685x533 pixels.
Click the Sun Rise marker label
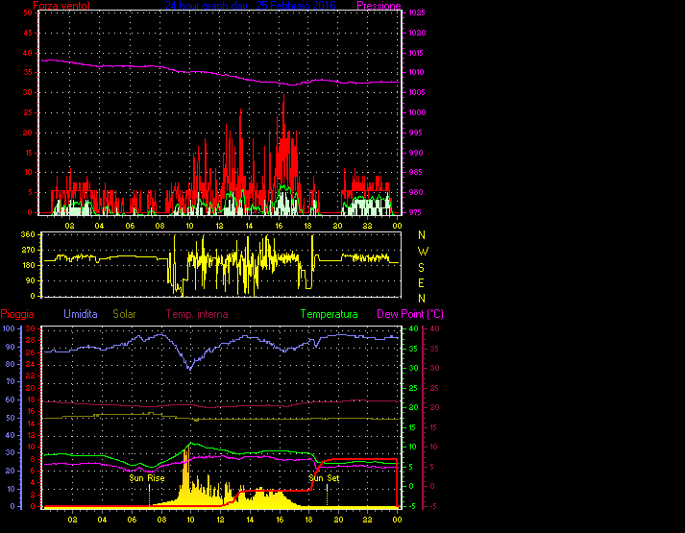147,477
